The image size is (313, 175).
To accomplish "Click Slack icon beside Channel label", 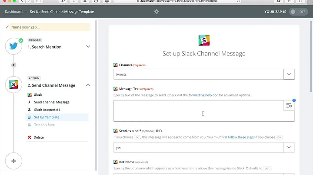I will tap(115, 65).
